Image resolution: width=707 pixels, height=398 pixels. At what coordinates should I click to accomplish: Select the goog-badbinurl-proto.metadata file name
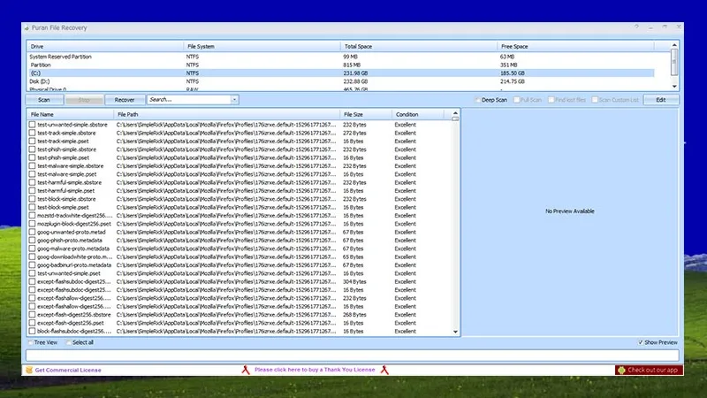(x=74, y=265)
